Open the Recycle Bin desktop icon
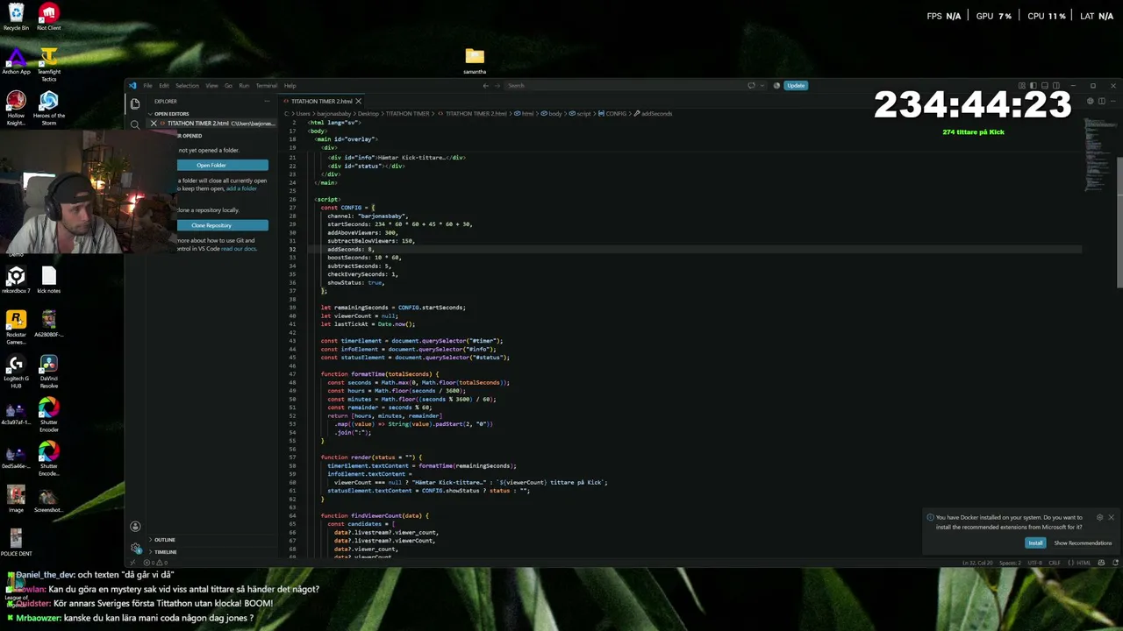 pos(16,18)
